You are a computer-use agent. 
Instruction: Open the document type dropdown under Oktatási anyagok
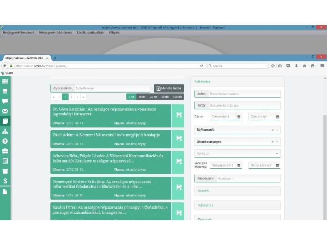pos(238,153)
